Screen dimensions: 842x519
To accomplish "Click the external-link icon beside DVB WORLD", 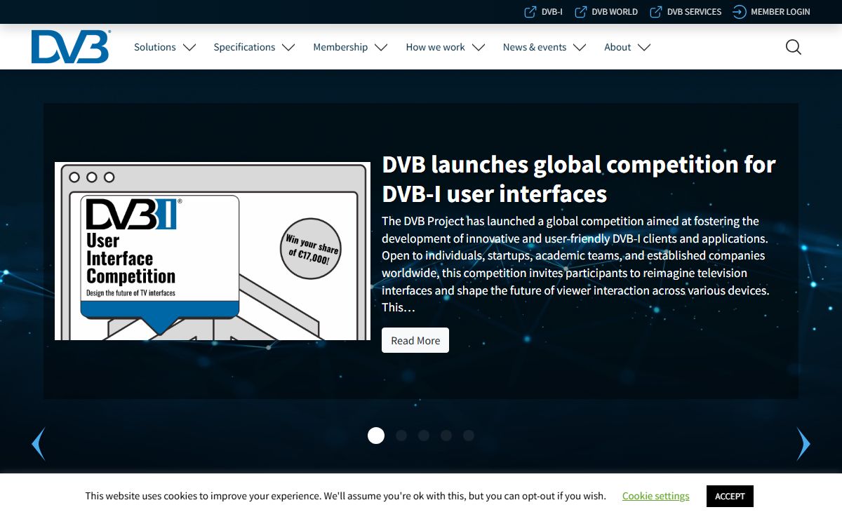I will (x=580, y=12).
